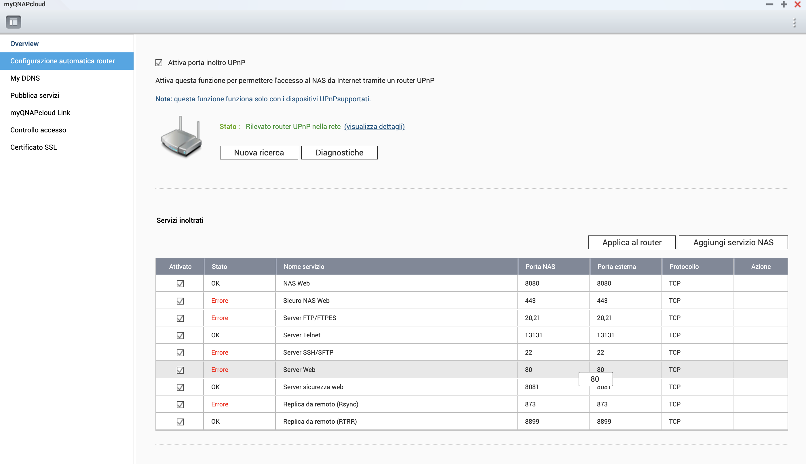This screenshot has height=464, width=806.
Task: Minimize the myQNAPcloud window
Action: pos(770,5)
